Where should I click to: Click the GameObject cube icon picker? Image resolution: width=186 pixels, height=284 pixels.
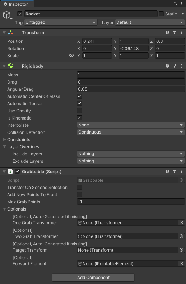pos(8,15)
